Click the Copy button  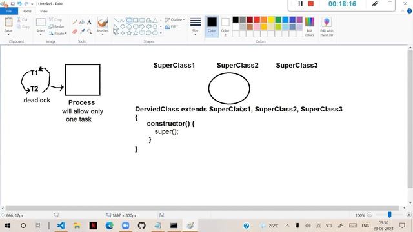(23, 26)
